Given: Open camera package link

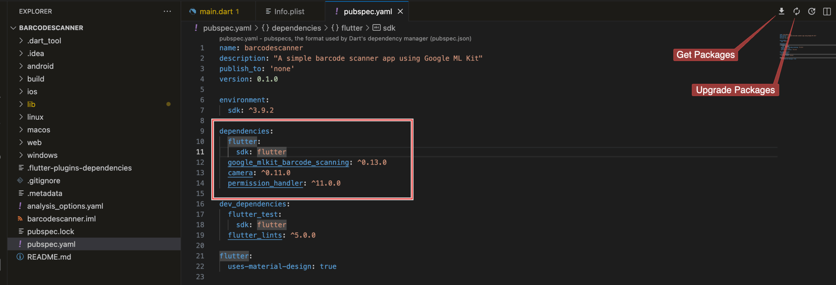Looking at the screenshot, I should click(x=240, y=172).
